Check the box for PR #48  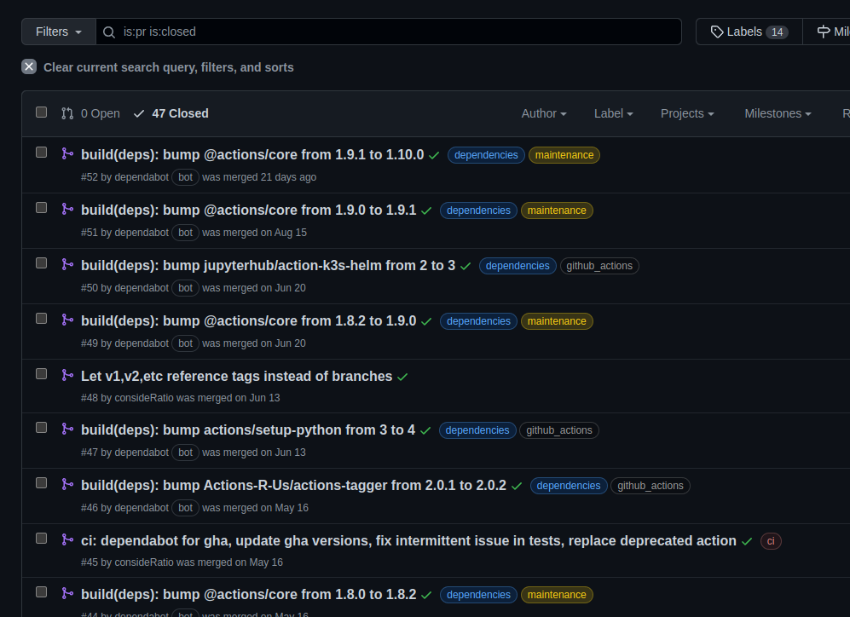41,374
